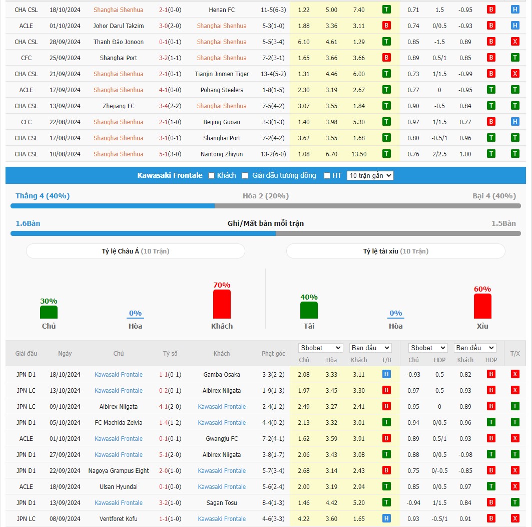Click red B result icon in Johor Darul Takzim row
532x527 pixels.
[x=386, y=26]
